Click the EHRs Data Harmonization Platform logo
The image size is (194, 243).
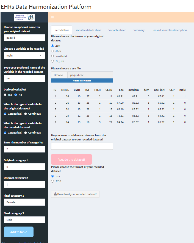point(24,18)
